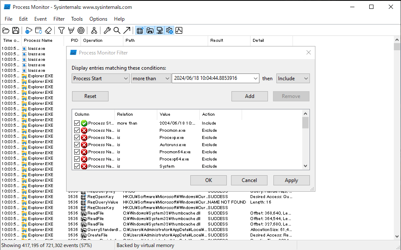Toggle the Show Process and Thread Activity filter
Viewport: 401px width, 250px height.
[x=169, y=30]
